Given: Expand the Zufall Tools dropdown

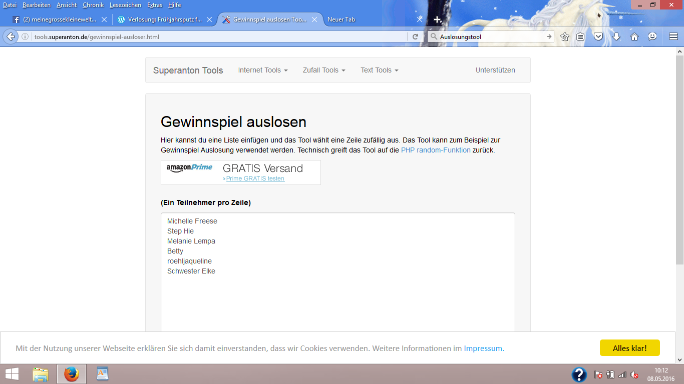Looking at the screenshot, I should (x=324, y=70).
